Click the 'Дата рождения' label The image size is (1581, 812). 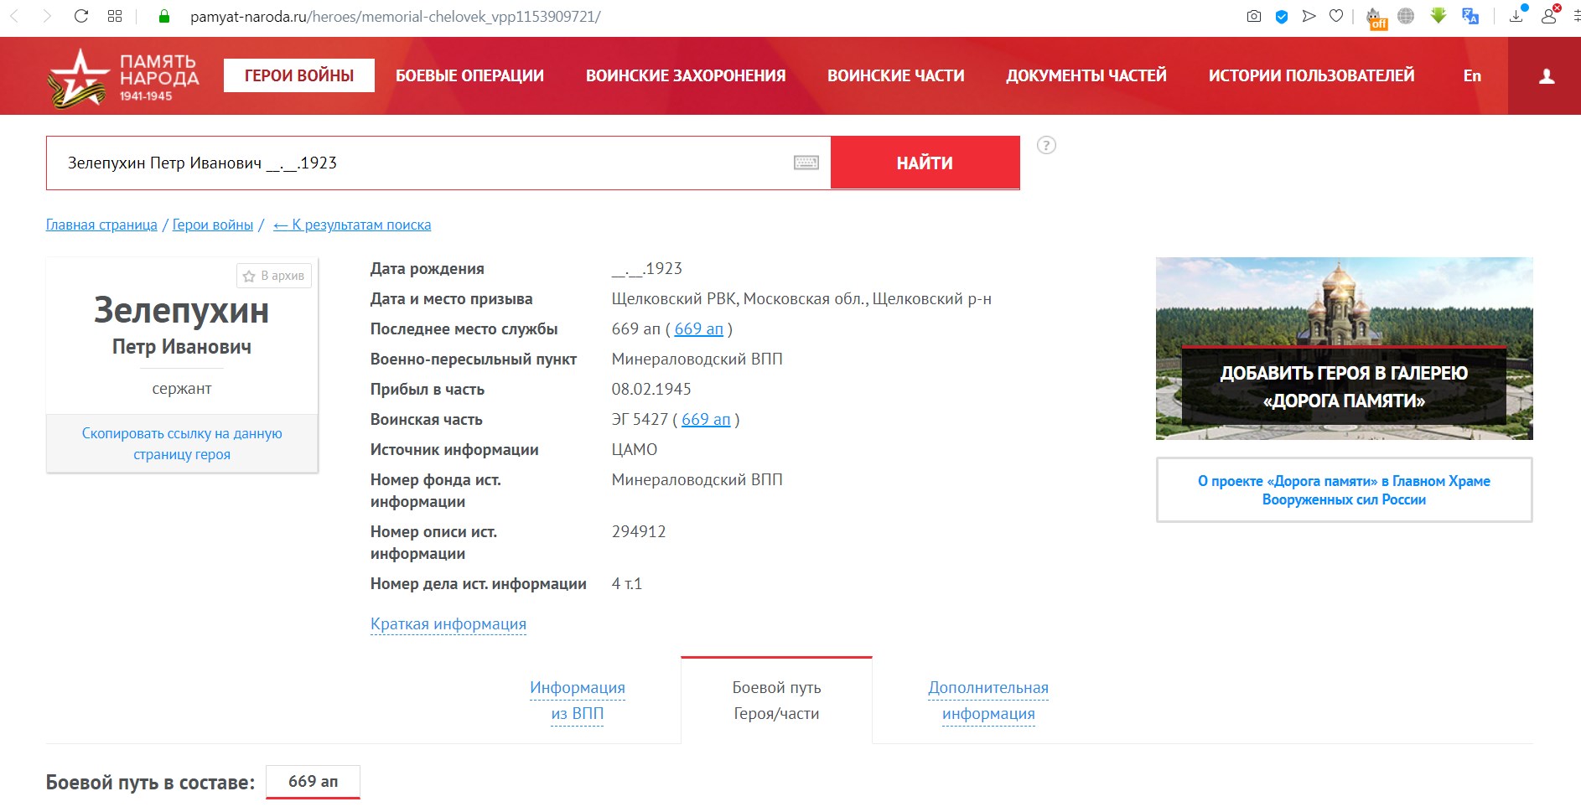pyautogui.click(x=428, y=268)
